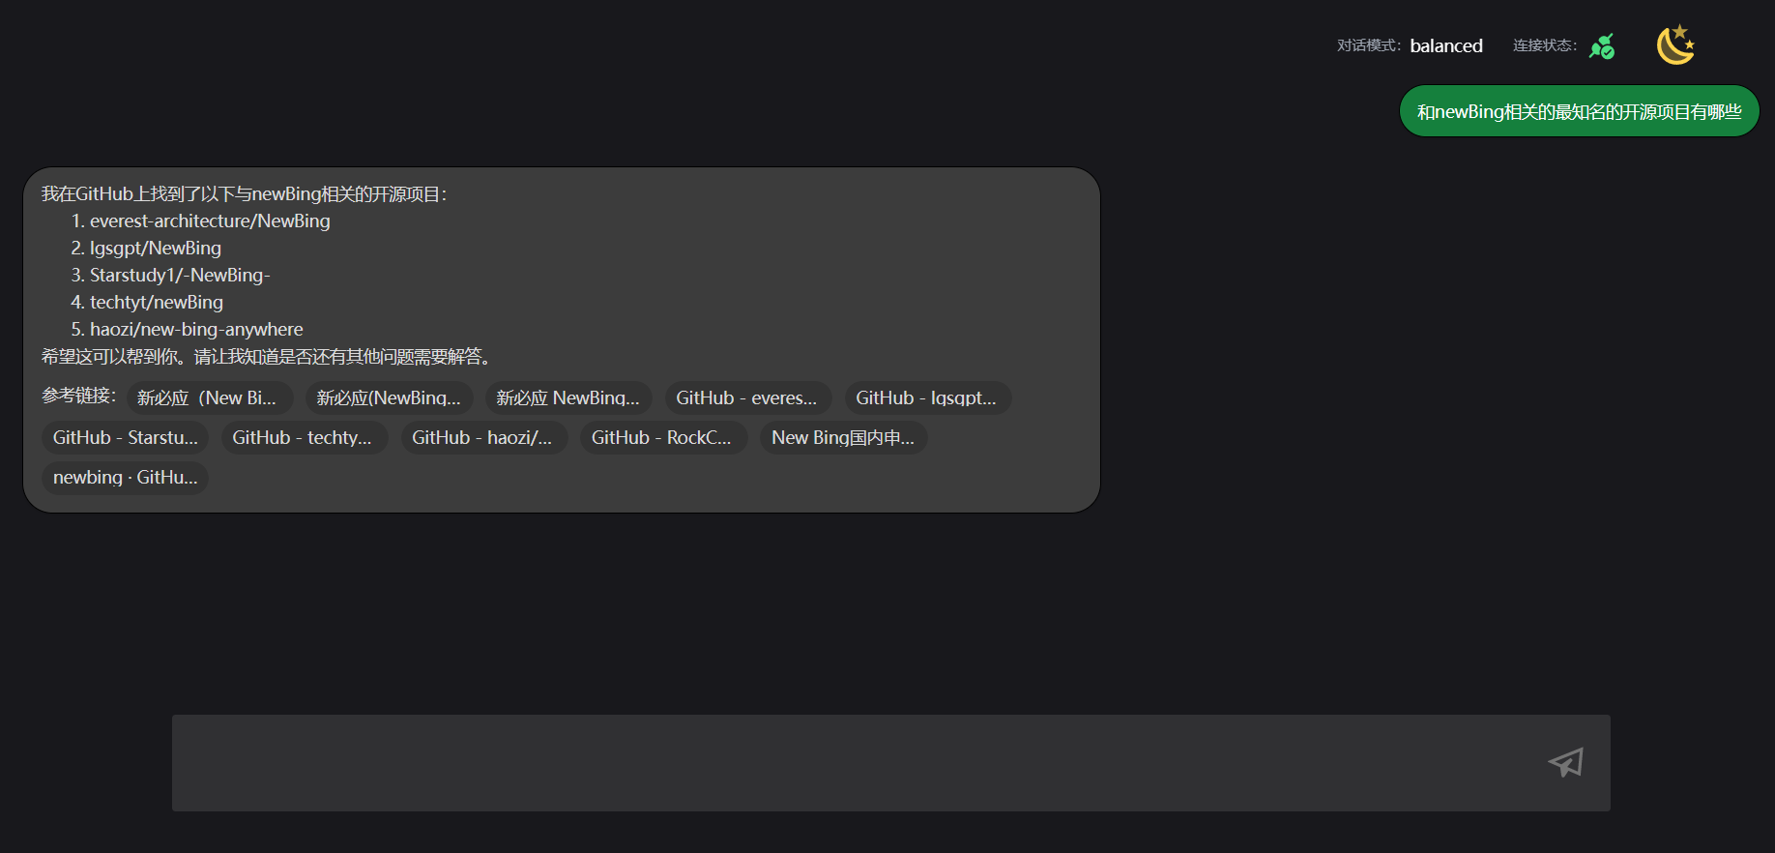This screenshot has height=853, width=1775.
Task: Click list item Starstudy1/-NewBing-
Action: pyautogui.click(x=180, y=275)
